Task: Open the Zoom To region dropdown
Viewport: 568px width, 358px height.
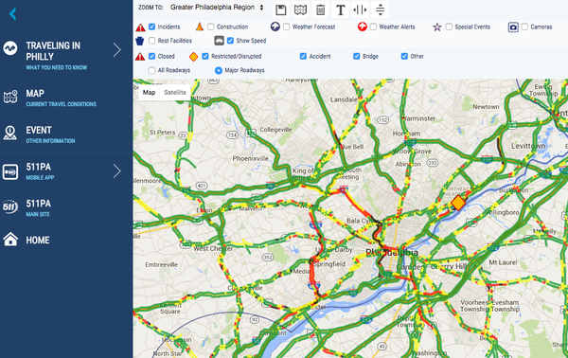Action: (x=217, y=8)
